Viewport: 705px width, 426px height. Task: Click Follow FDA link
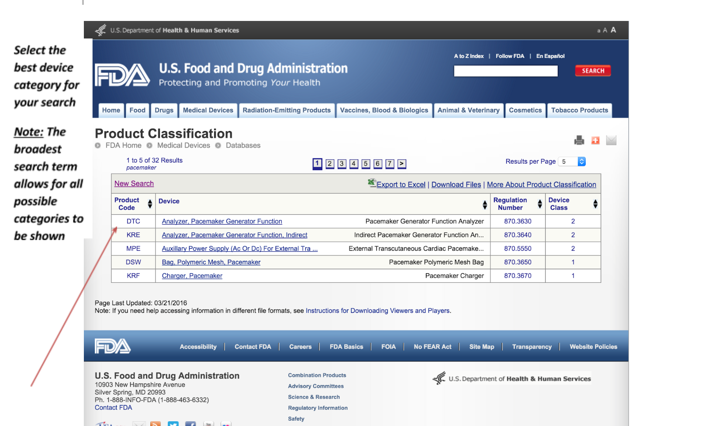[510, 56]
